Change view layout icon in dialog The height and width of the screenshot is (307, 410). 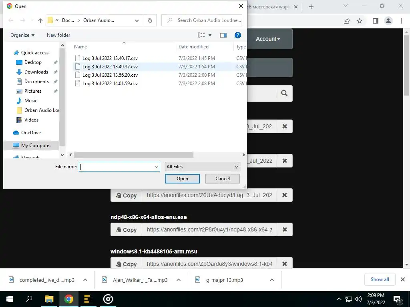click(x=201, y=35)
